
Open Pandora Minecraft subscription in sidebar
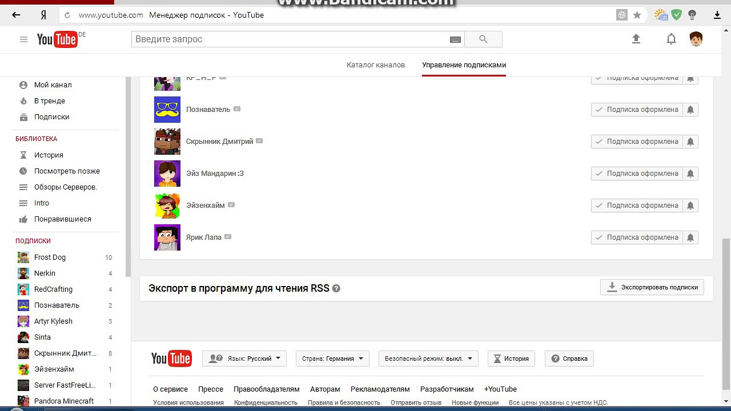65,401
